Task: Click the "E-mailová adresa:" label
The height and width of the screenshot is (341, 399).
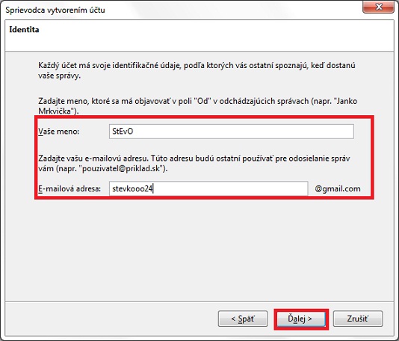Action: point(69,188)
